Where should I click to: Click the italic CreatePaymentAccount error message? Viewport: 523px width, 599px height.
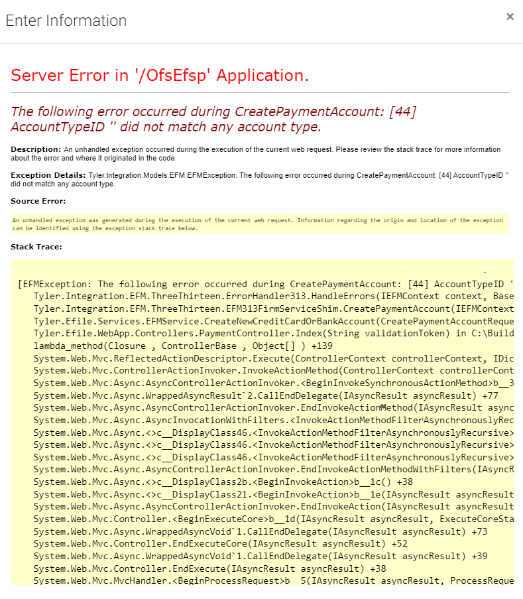(213, 119)
